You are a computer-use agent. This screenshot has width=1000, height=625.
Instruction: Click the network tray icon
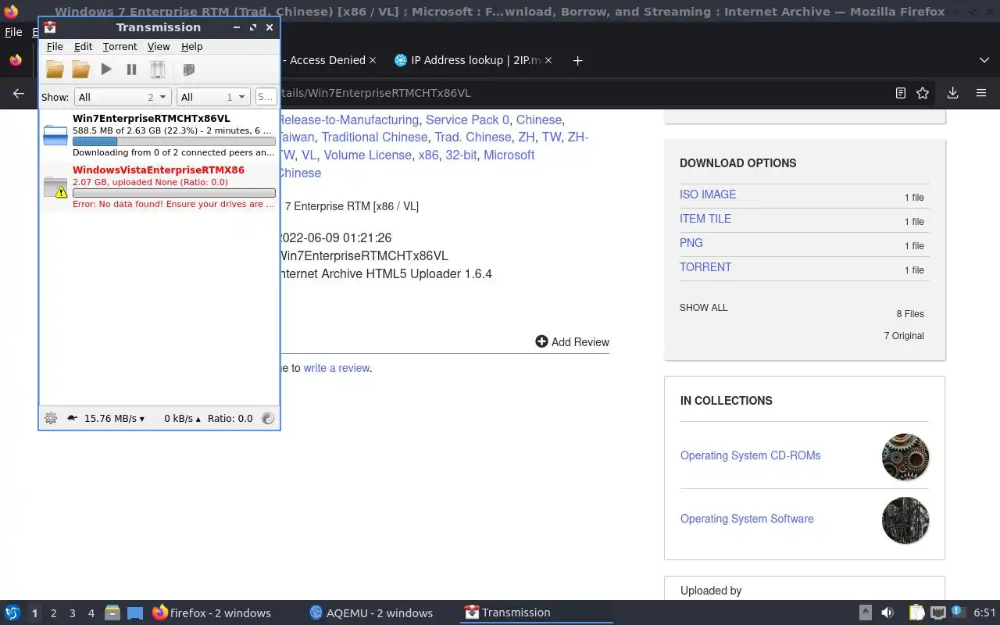[937, 612]
